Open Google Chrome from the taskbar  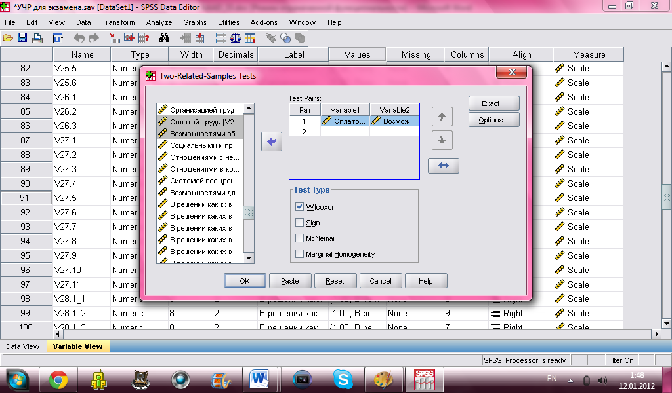pos(58,380)
